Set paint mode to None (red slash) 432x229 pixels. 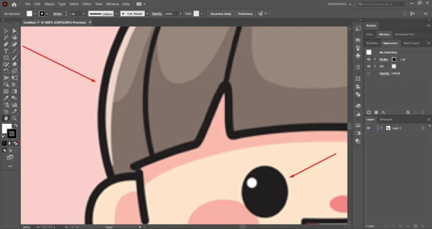16,143
